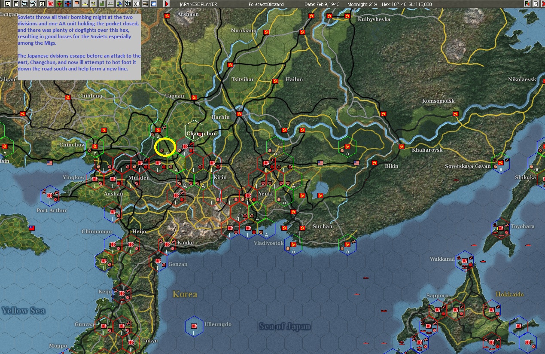Open the weather cloud toolbar icon
Viewport: 545px width, 354px height.
point(154,4)
